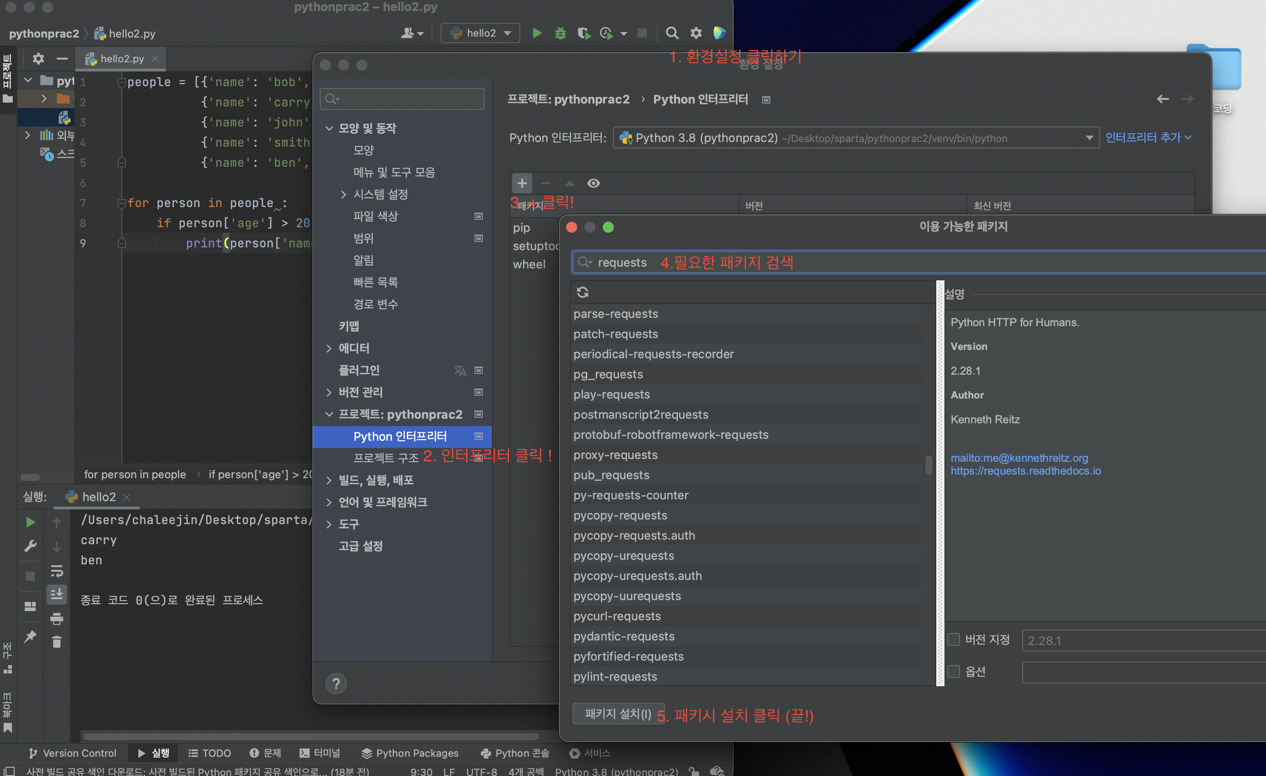Switch to the 터미널 tool window tab
Viewport: 1266px width, 776px height.
click(320, 753)
